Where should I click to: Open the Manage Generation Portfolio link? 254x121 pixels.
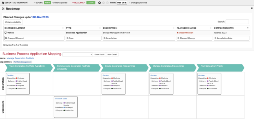[x=20, y=58]
